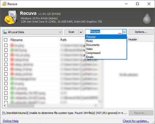This screenshot has width=155, height=124.
Task: Click the Piriform pear logo
Action: (147, 18)
